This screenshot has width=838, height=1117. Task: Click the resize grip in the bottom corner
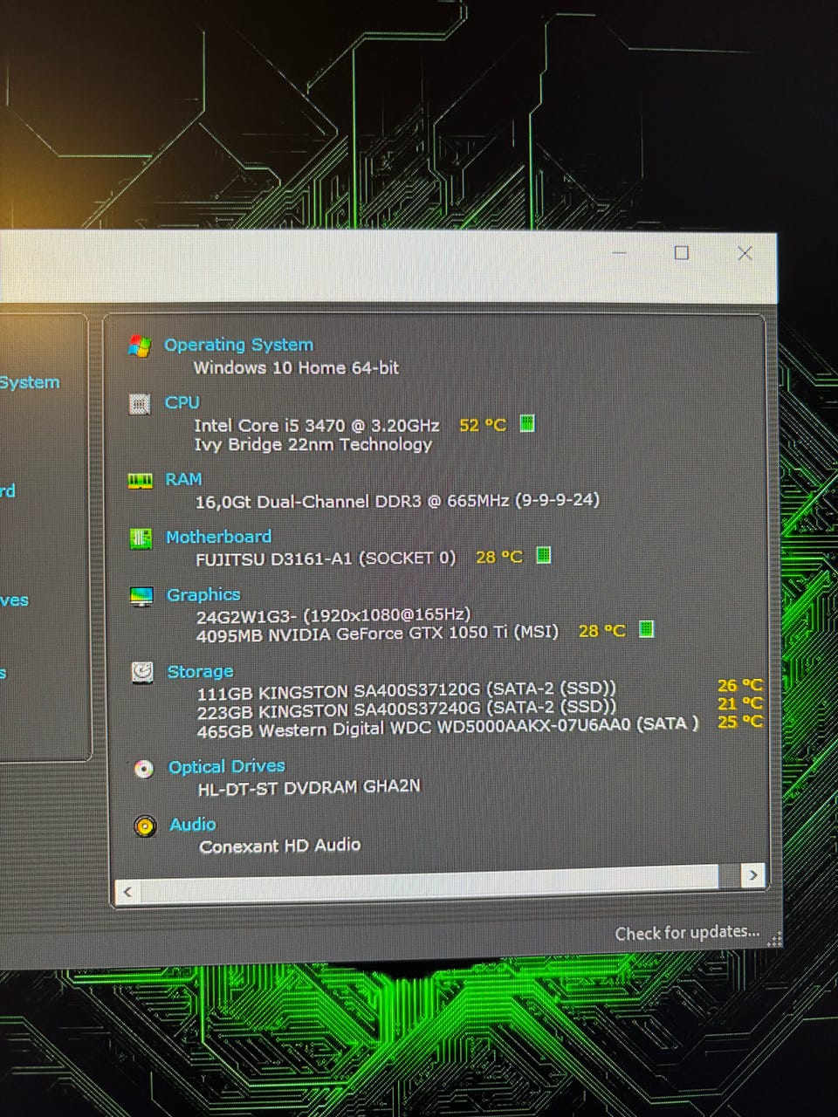click(x=775, y=938)
